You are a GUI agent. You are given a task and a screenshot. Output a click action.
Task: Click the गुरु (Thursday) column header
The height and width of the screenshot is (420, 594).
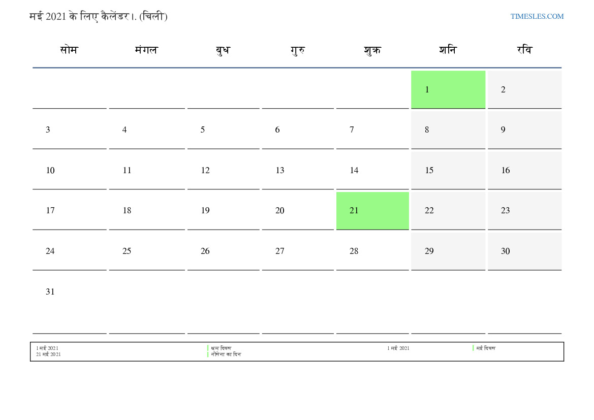point(298,50)
